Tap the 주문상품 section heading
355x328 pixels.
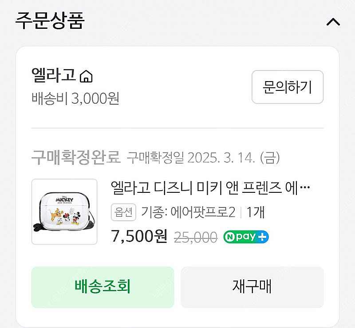[50, 21]
